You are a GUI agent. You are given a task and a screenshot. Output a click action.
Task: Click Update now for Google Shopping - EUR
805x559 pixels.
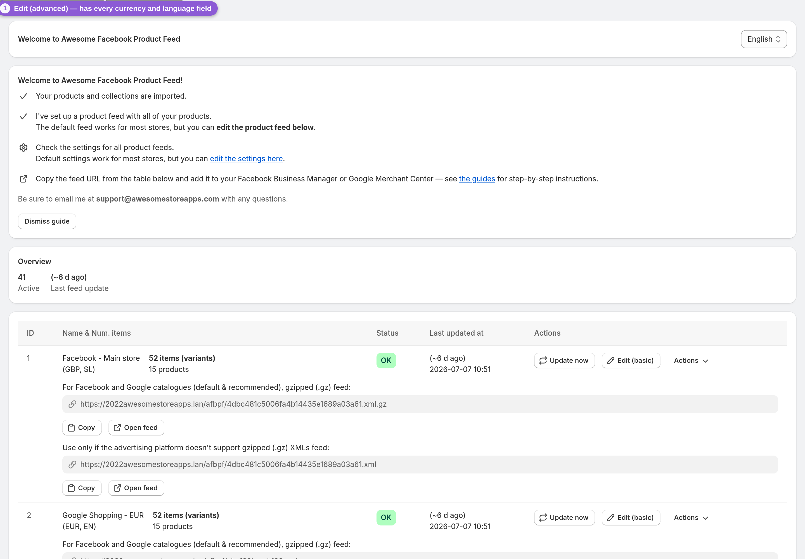point(564,518)
